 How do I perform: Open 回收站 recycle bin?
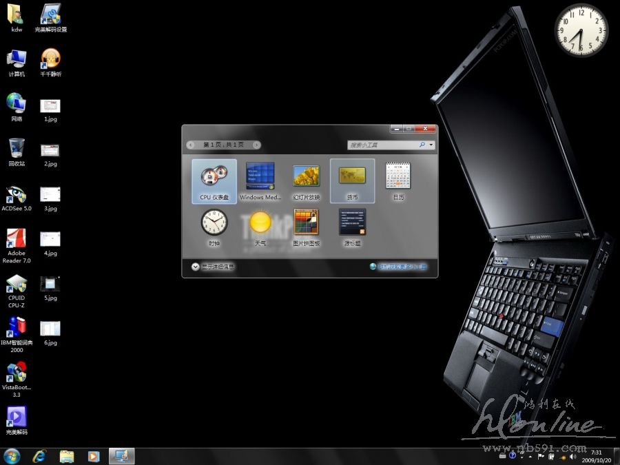pyautogui.click(x=17, y=152)
